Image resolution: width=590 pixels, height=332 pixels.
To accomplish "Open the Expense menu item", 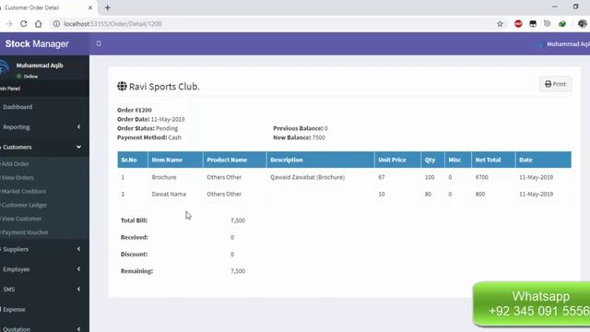I will 44,310.
